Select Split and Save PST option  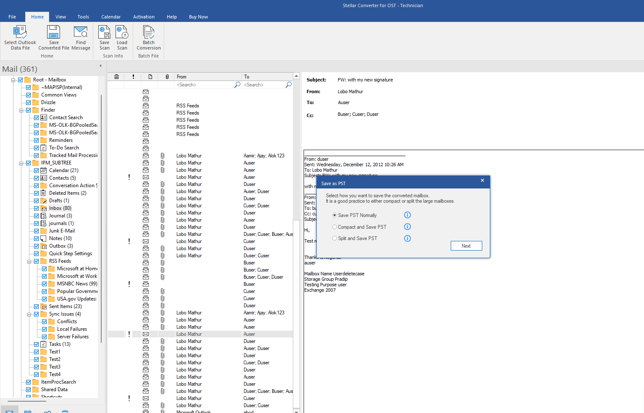click(334, 238)
